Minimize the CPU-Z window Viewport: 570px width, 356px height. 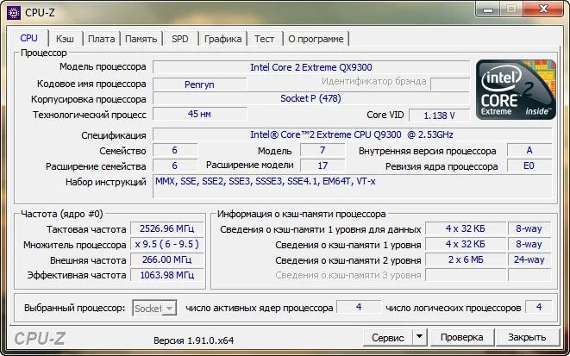(488, 9)
